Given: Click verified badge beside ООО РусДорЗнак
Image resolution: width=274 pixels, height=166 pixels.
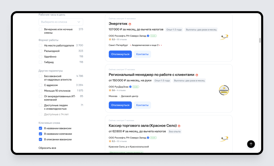Looking at the screenshot, I should [x=130, y=87].
